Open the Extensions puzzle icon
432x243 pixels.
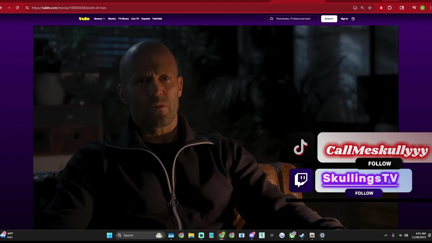pos(389,8)
